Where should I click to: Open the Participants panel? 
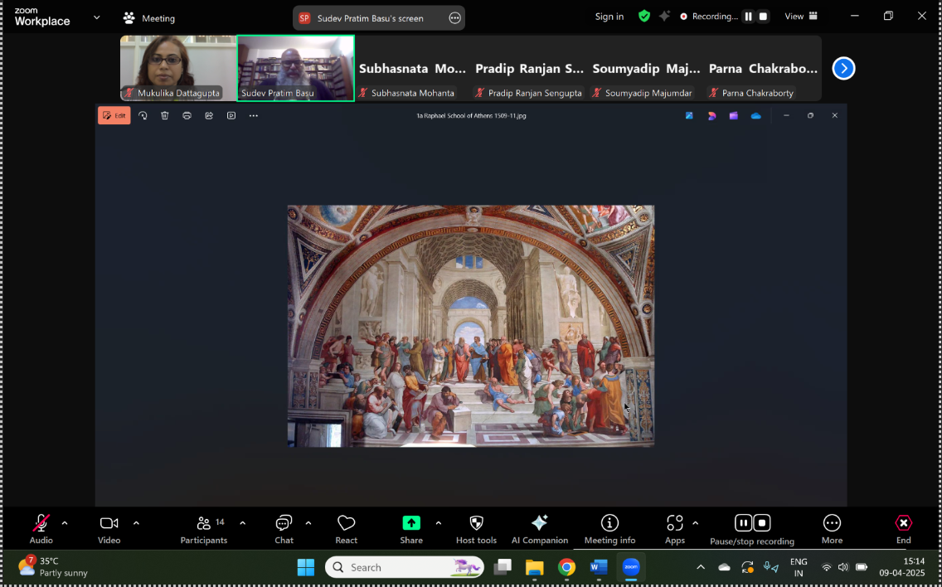click(x=204, y=529)
